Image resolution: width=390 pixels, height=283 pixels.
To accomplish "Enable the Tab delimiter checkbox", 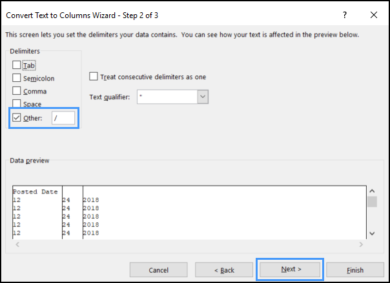I will pyautogui.click(x=16, y=65).
